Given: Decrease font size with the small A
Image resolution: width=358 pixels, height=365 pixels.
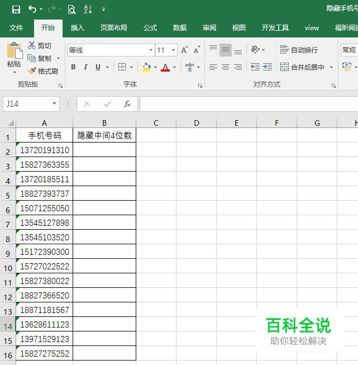Looking at the screenshot, I should tap(197, 50).
